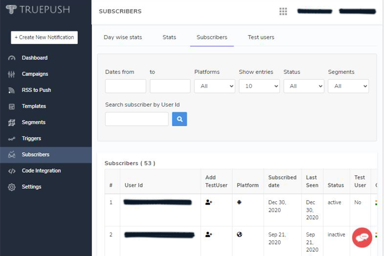Focus the Search subscriber by User Id field

(x=137, y=119)
